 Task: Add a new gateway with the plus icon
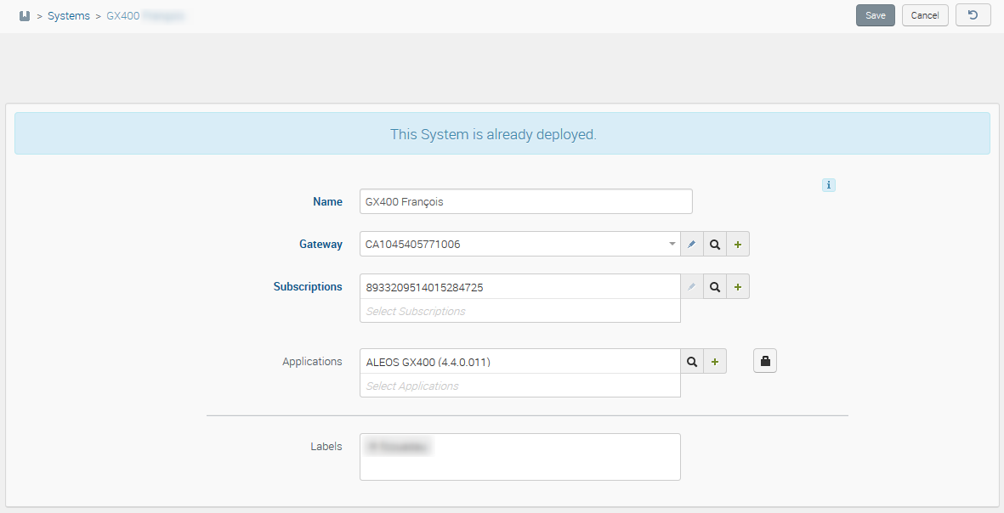coord(737,245)
